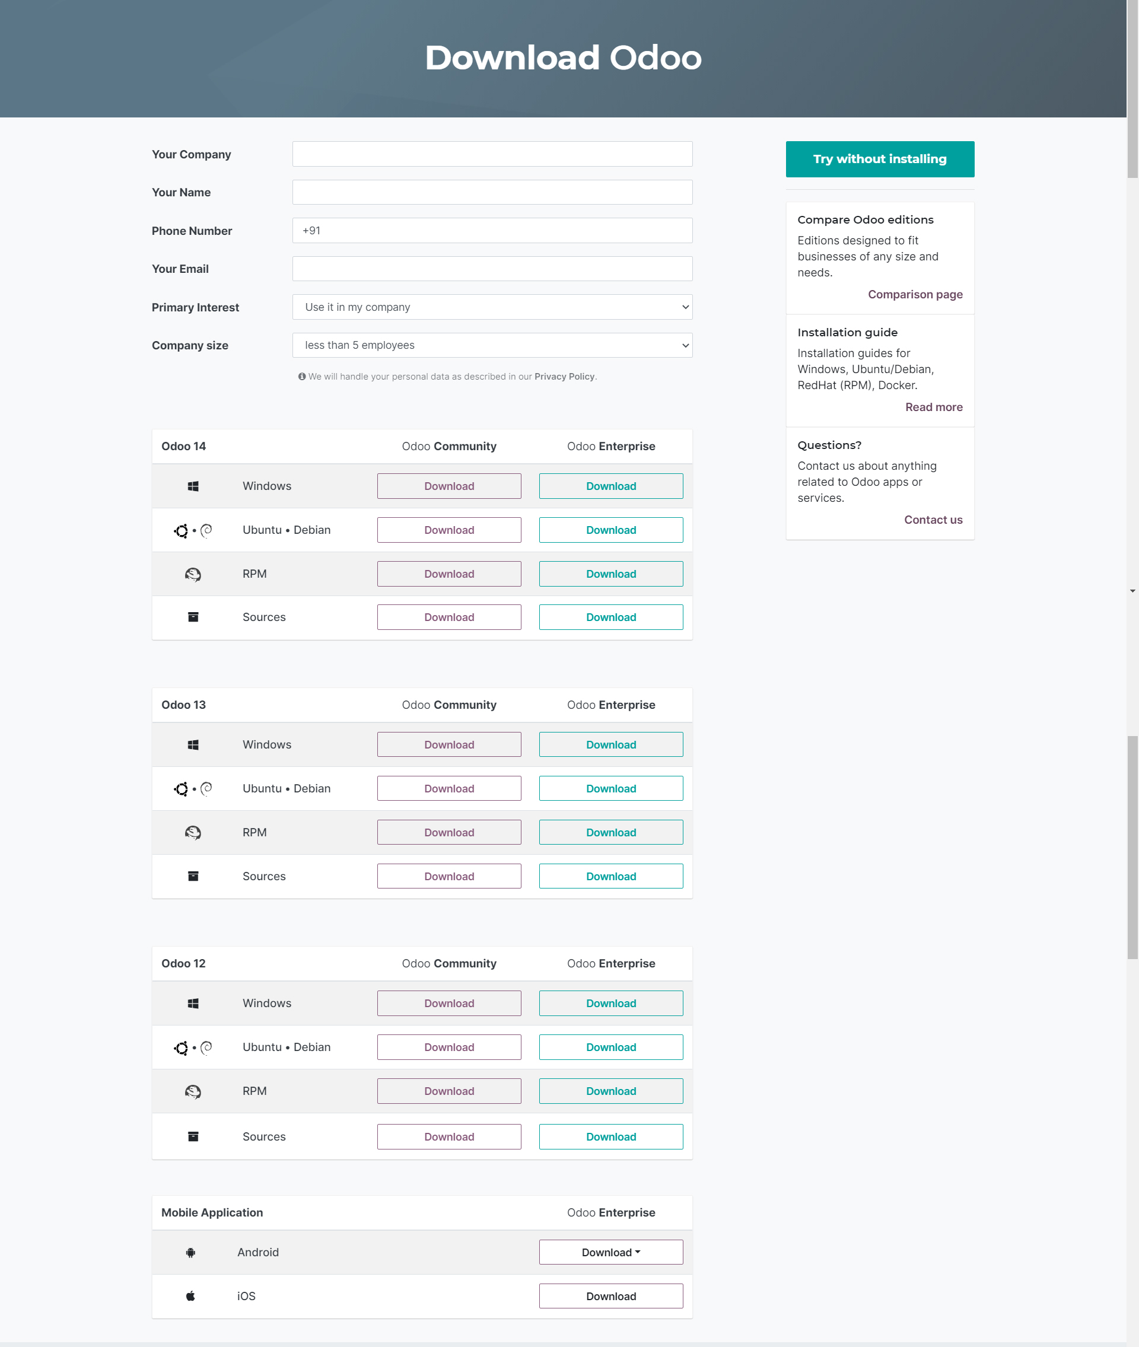Image resolution: width=1139 pixels, height=1347 pixels.
Task: Open the Comparison page link
Action: 915,294
